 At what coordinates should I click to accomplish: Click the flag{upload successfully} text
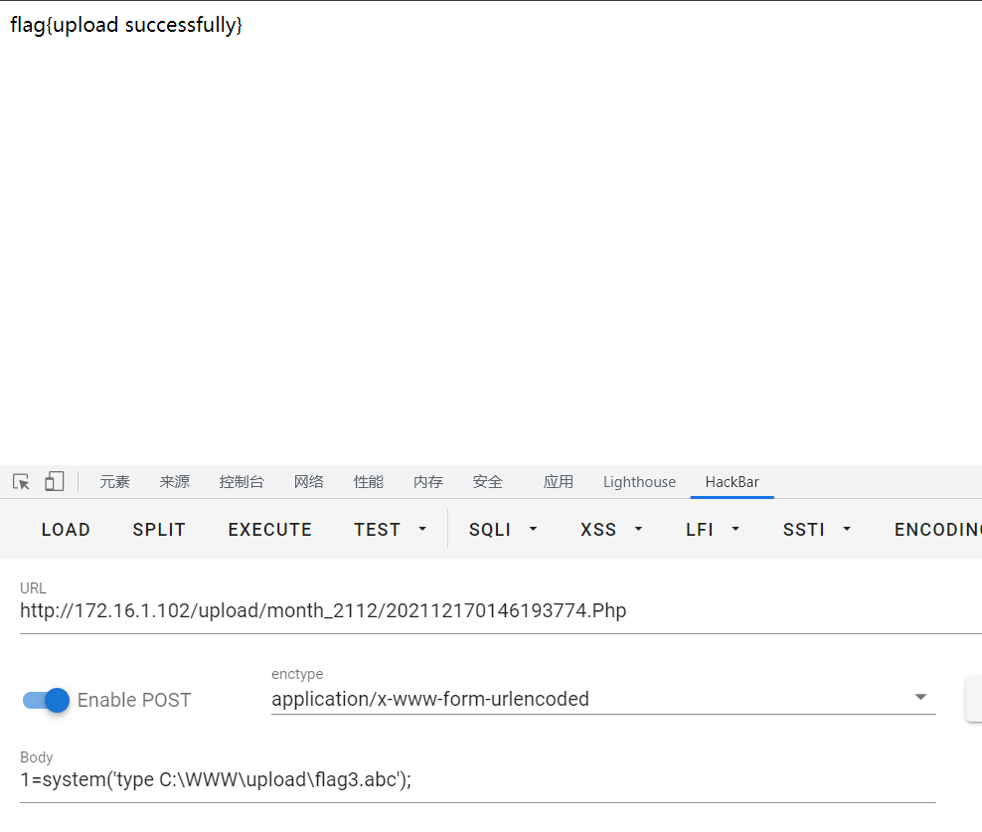tap(126, 25)
